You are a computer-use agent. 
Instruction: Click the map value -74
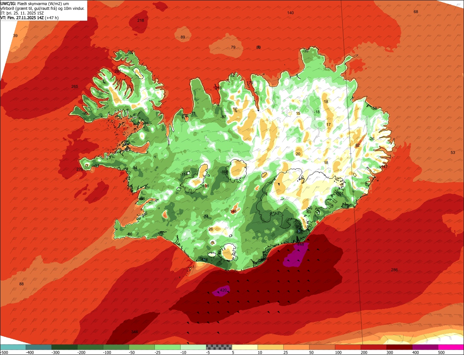coord(206,216)
